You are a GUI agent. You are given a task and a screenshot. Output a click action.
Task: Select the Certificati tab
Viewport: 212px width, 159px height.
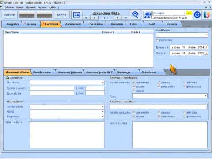[x=51, y=24]
